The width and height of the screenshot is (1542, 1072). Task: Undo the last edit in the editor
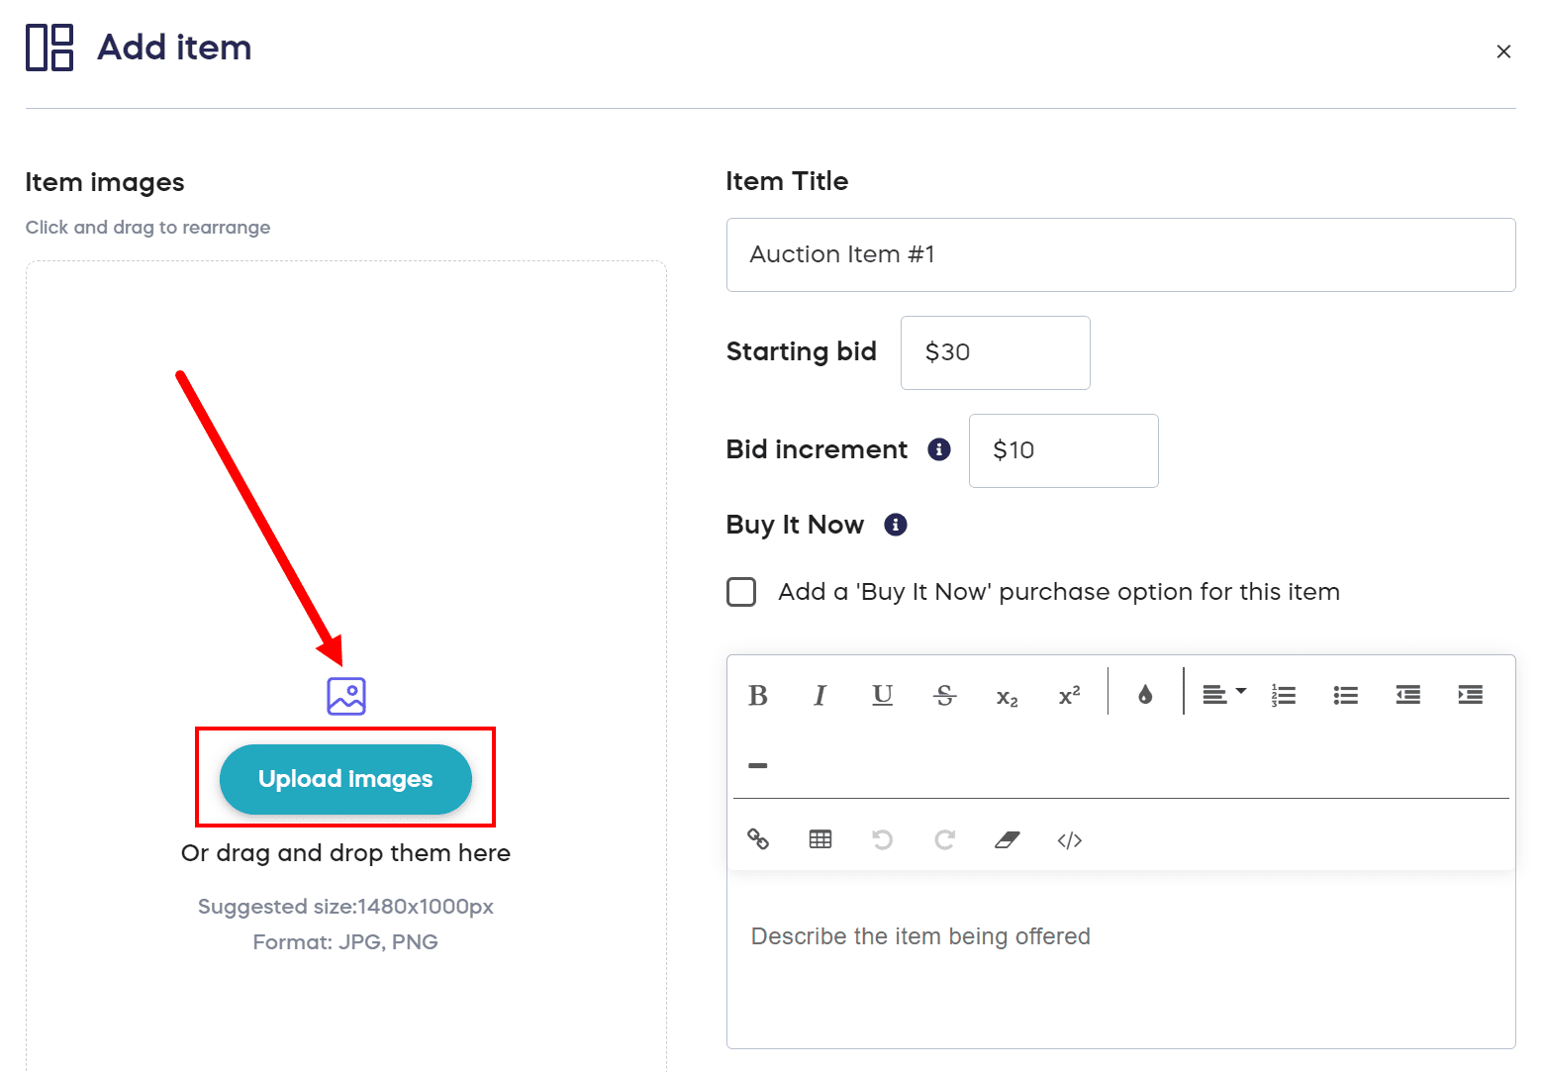(882, 839)
